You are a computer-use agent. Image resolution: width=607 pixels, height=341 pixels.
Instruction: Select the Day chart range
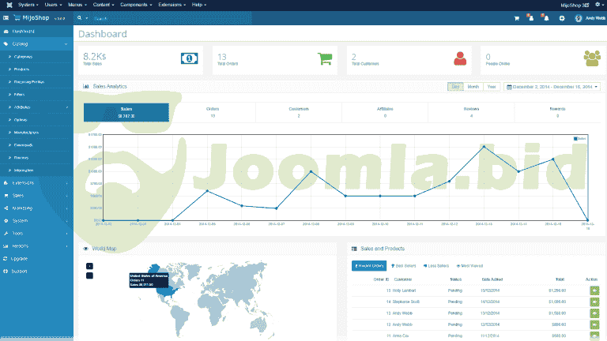coord(455,86)
